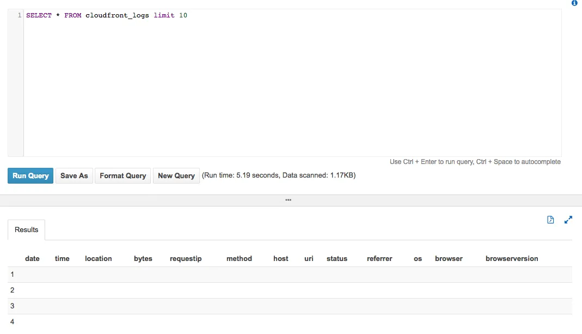Click the 'location' column header

pyautogui.click(x=99, y=259)
